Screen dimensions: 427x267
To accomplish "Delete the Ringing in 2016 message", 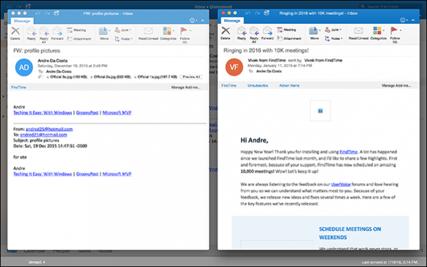I will pos(226,33).
